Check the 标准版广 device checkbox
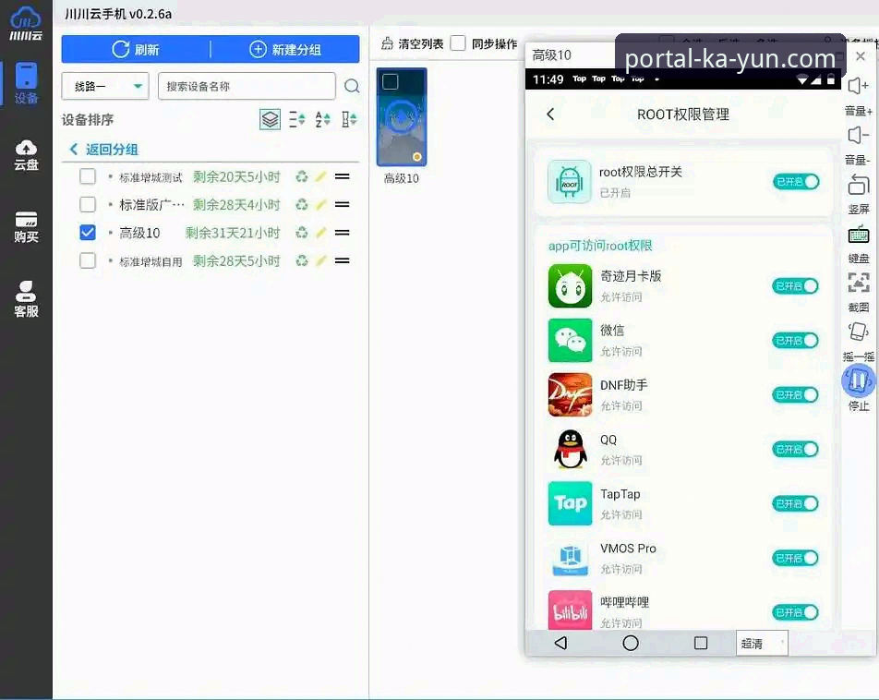 [x=88, y=204]
